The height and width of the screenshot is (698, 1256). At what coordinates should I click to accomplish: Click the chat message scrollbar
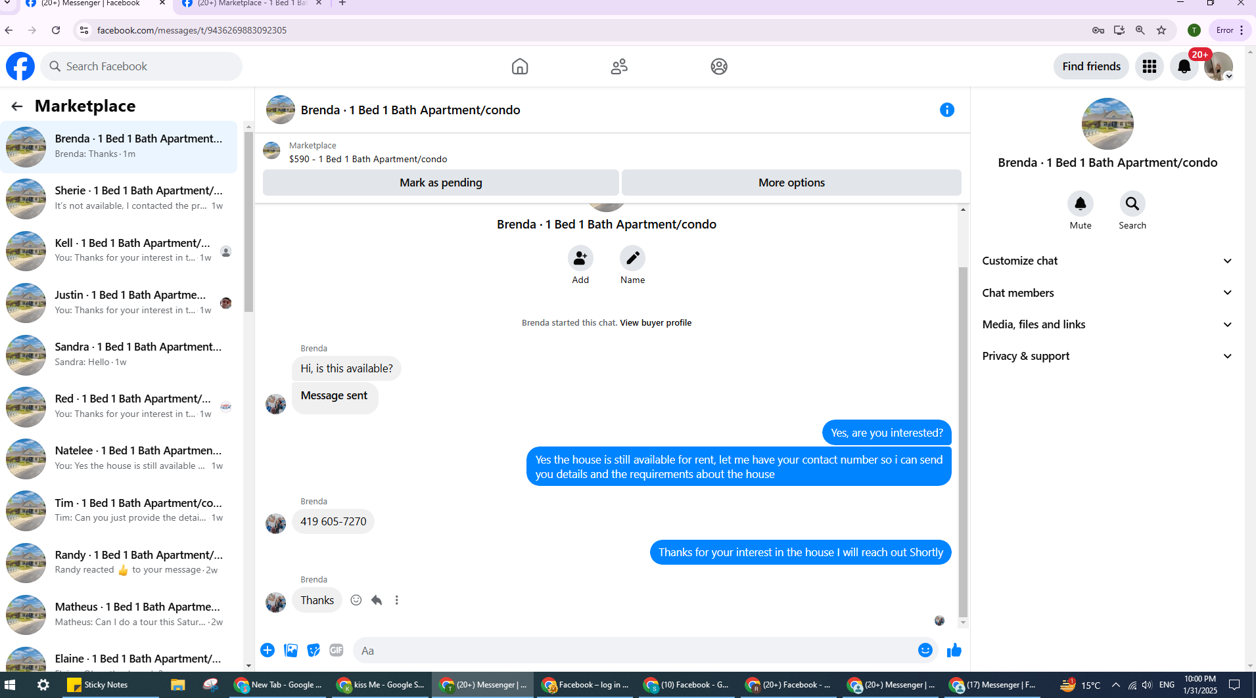[963, 443]
